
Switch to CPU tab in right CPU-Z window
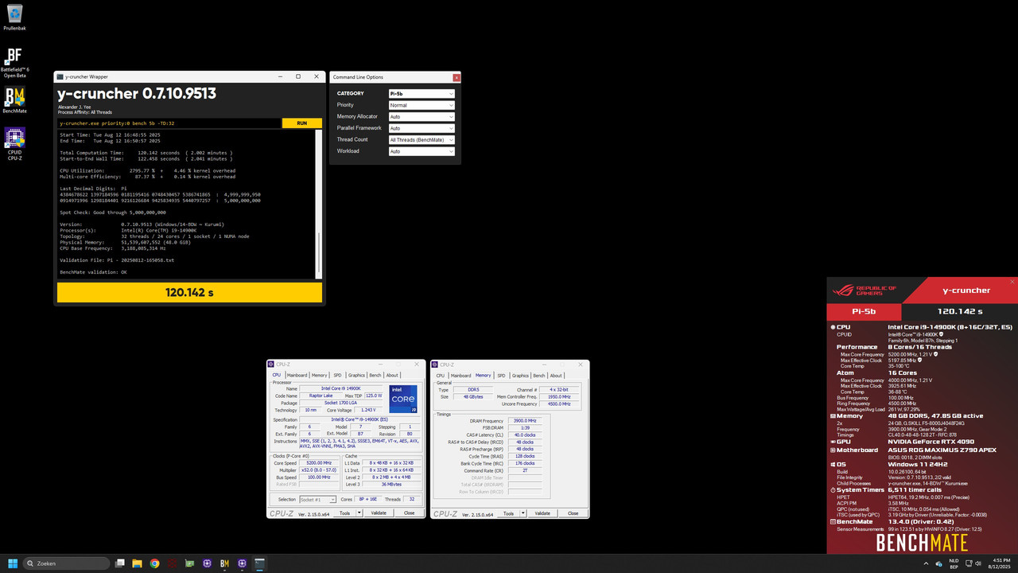(x=441, y=376)
